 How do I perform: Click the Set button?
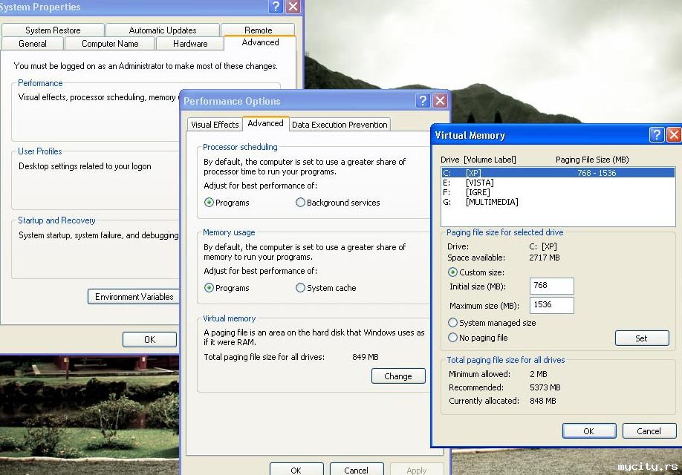click(x=642, y=338)
